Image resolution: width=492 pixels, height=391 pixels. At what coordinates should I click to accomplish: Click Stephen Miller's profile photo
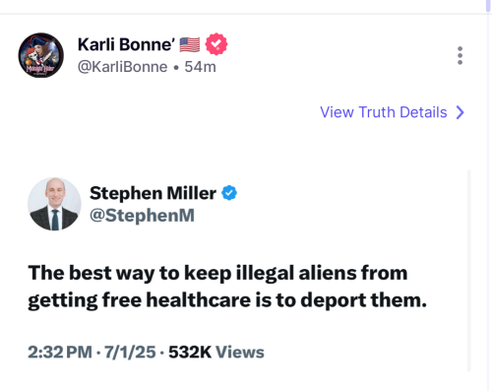point(54,204)
